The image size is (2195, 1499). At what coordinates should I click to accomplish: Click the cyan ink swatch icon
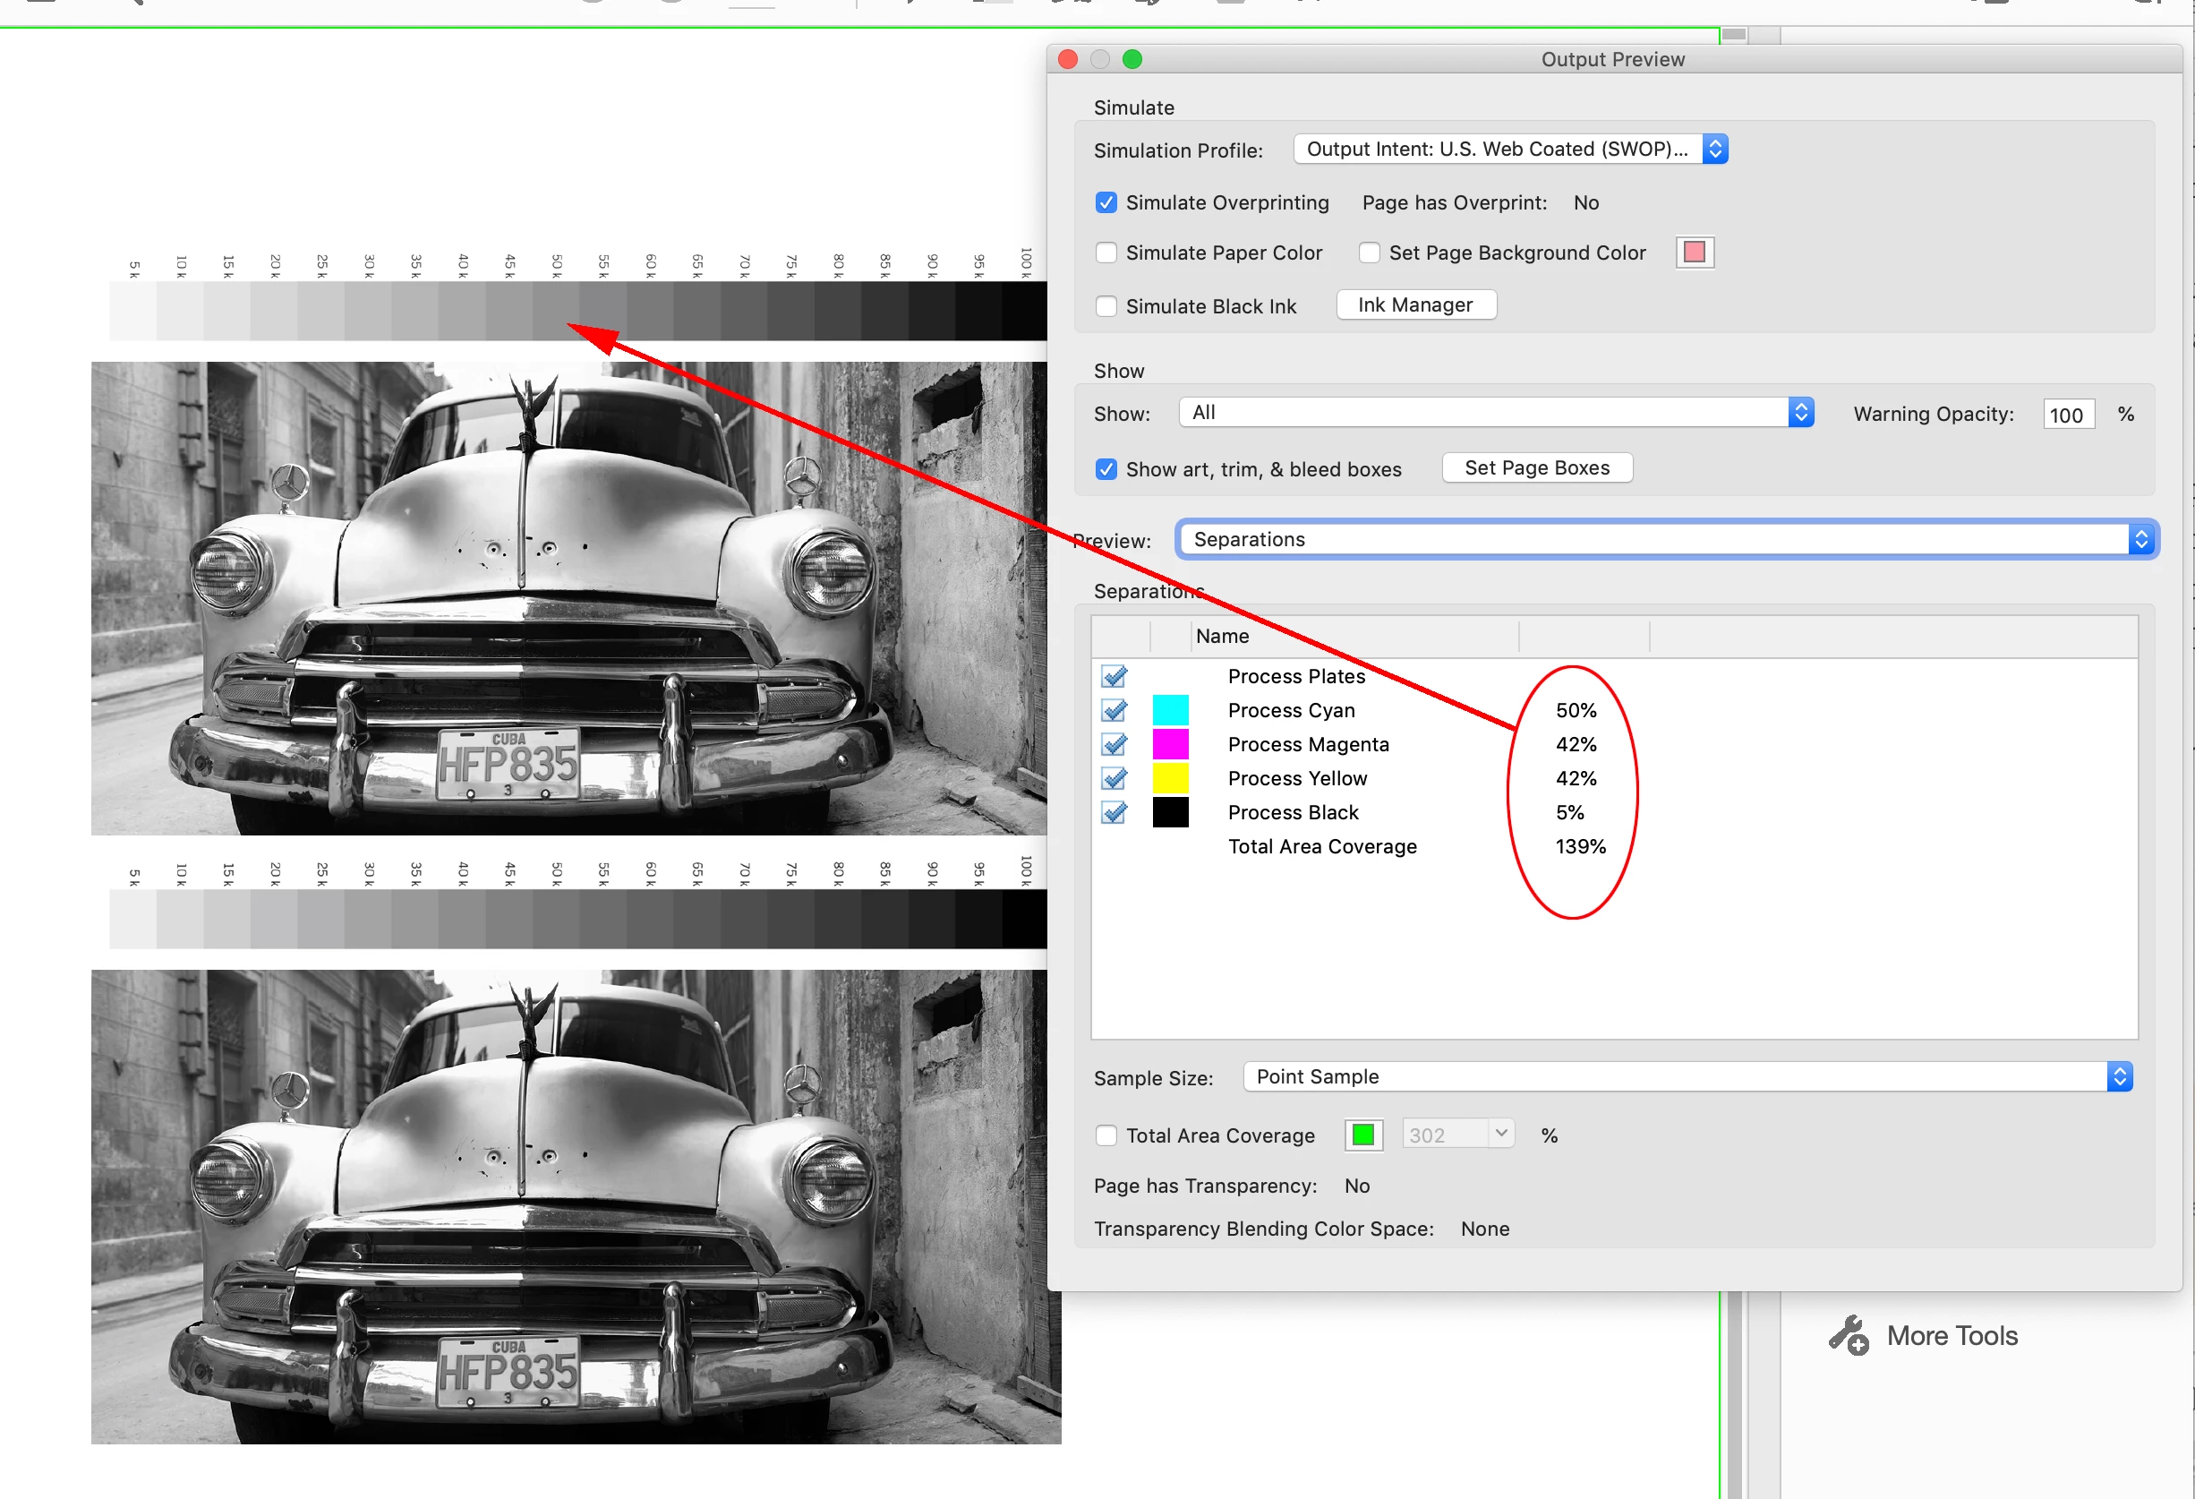pos(1170,710)
